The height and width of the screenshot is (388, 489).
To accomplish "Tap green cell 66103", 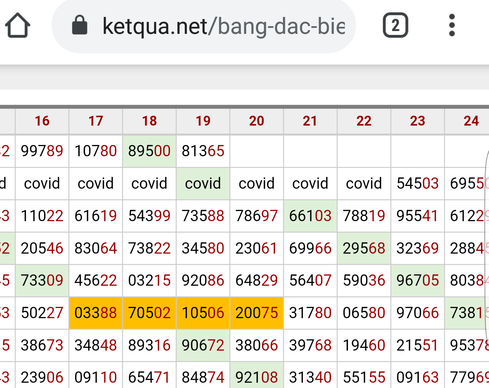I will point(310,216).
